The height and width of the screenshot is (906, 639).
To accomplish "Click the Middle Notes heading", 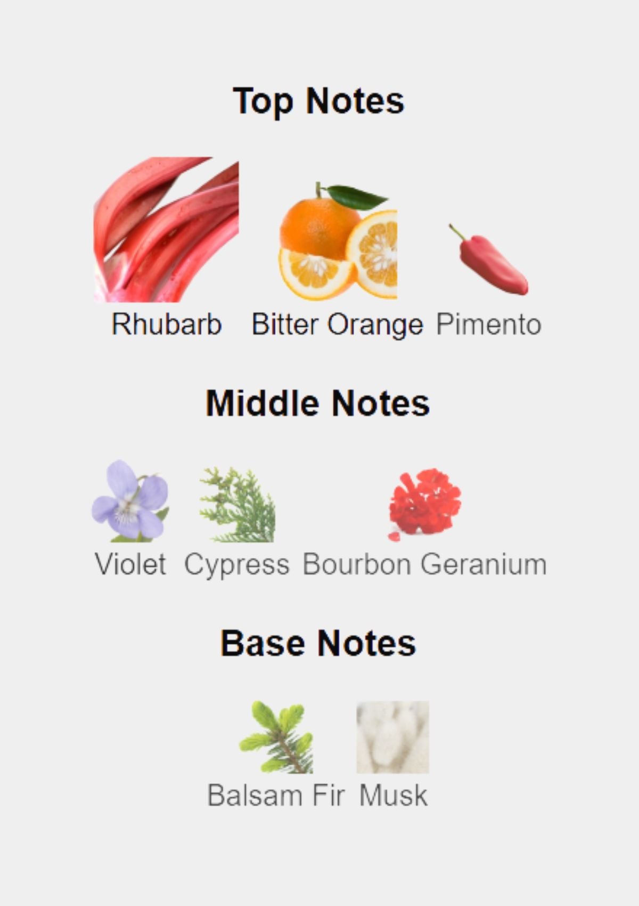I will 318,403.
